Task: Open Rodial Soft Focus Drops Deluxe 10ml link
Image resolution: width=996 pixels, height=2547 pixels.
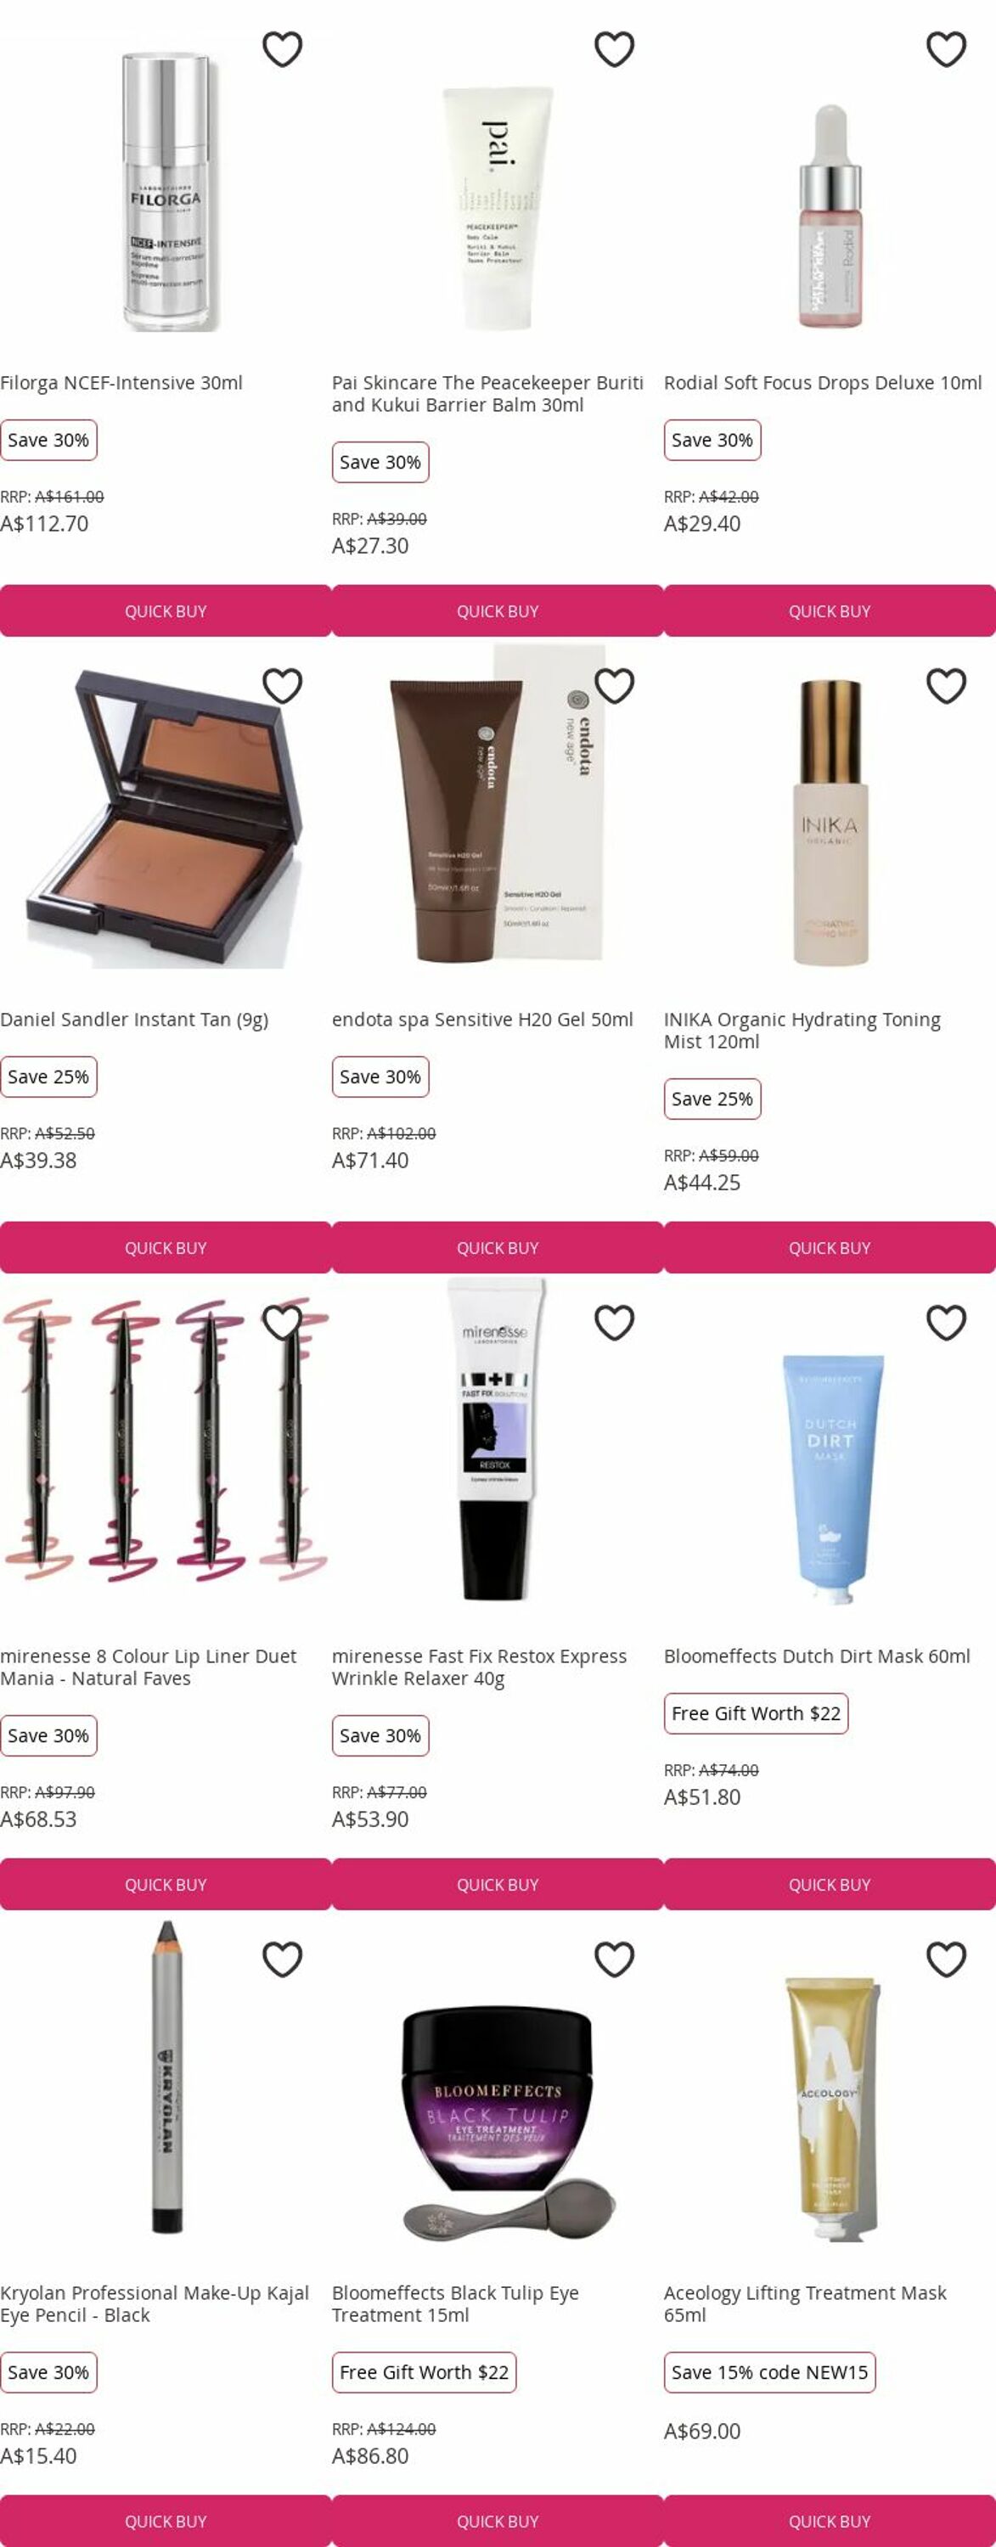Action: 823,383
